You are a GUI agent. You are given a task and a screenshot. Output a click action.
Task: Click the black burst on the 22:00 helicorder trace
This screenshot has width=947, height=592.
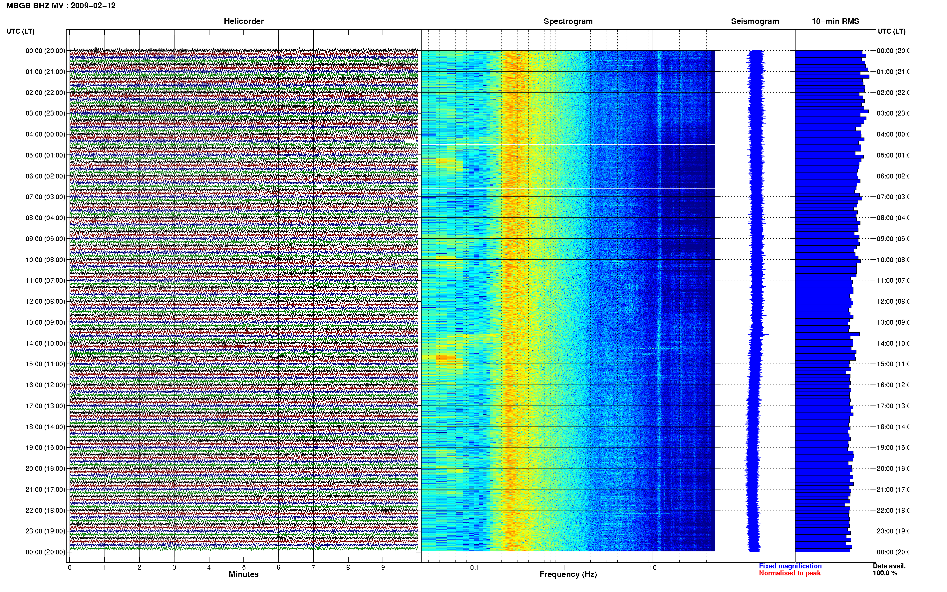[x=386, y=510]
